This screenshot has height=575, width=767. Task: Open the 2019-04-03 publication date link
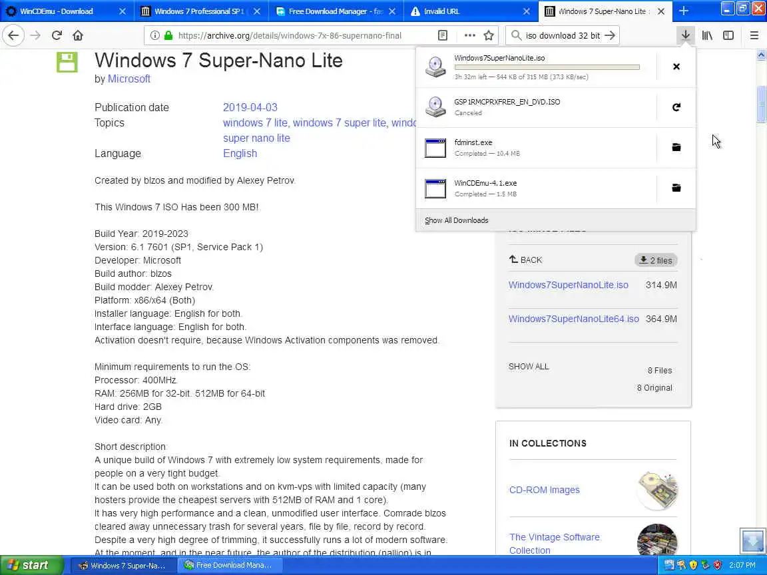[250, 107]
